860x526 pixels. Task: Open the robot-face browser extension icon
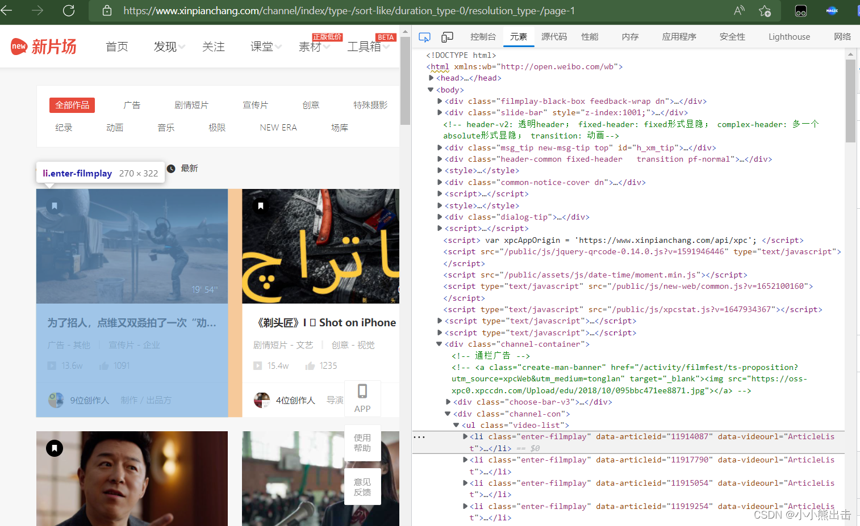801,11
